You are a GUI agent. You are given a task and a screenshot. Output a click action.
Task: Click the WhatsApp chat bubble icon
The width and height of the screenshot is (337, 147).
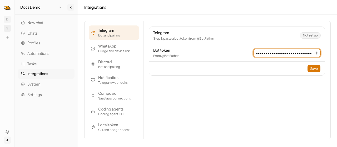[93, 49]
